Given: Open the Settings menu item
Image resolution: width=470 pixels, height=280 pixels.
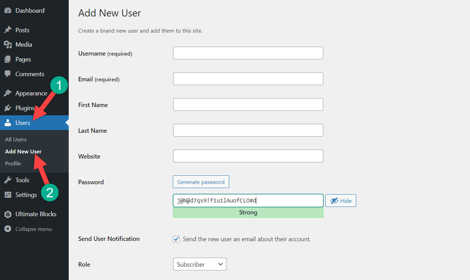Looking at the screenshot, I should pyautogui.click(x=26, y=195).
